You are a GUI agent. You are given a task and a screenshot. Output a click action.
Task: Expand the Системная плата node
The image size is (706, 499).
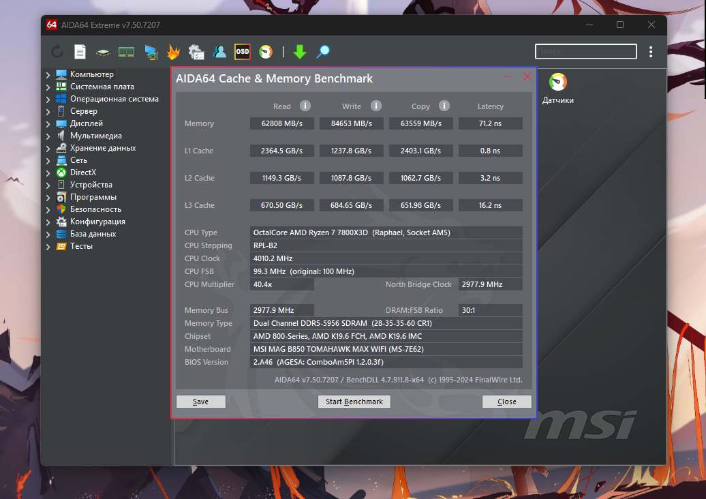tap(48, 87)
